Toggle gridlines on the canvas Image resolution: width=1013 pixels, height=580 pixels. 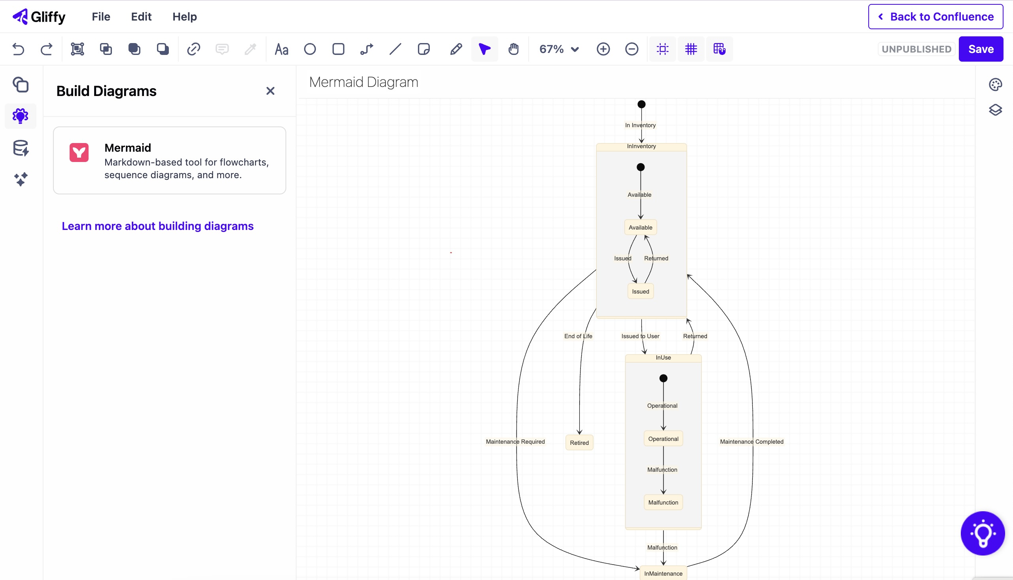691,49
